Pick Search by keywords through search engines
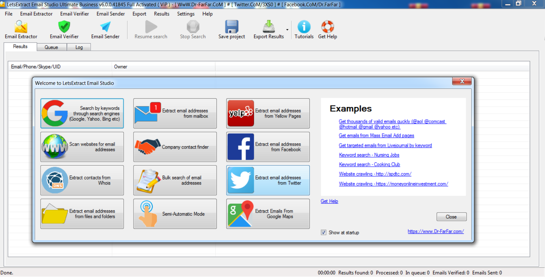 point(82,113)
